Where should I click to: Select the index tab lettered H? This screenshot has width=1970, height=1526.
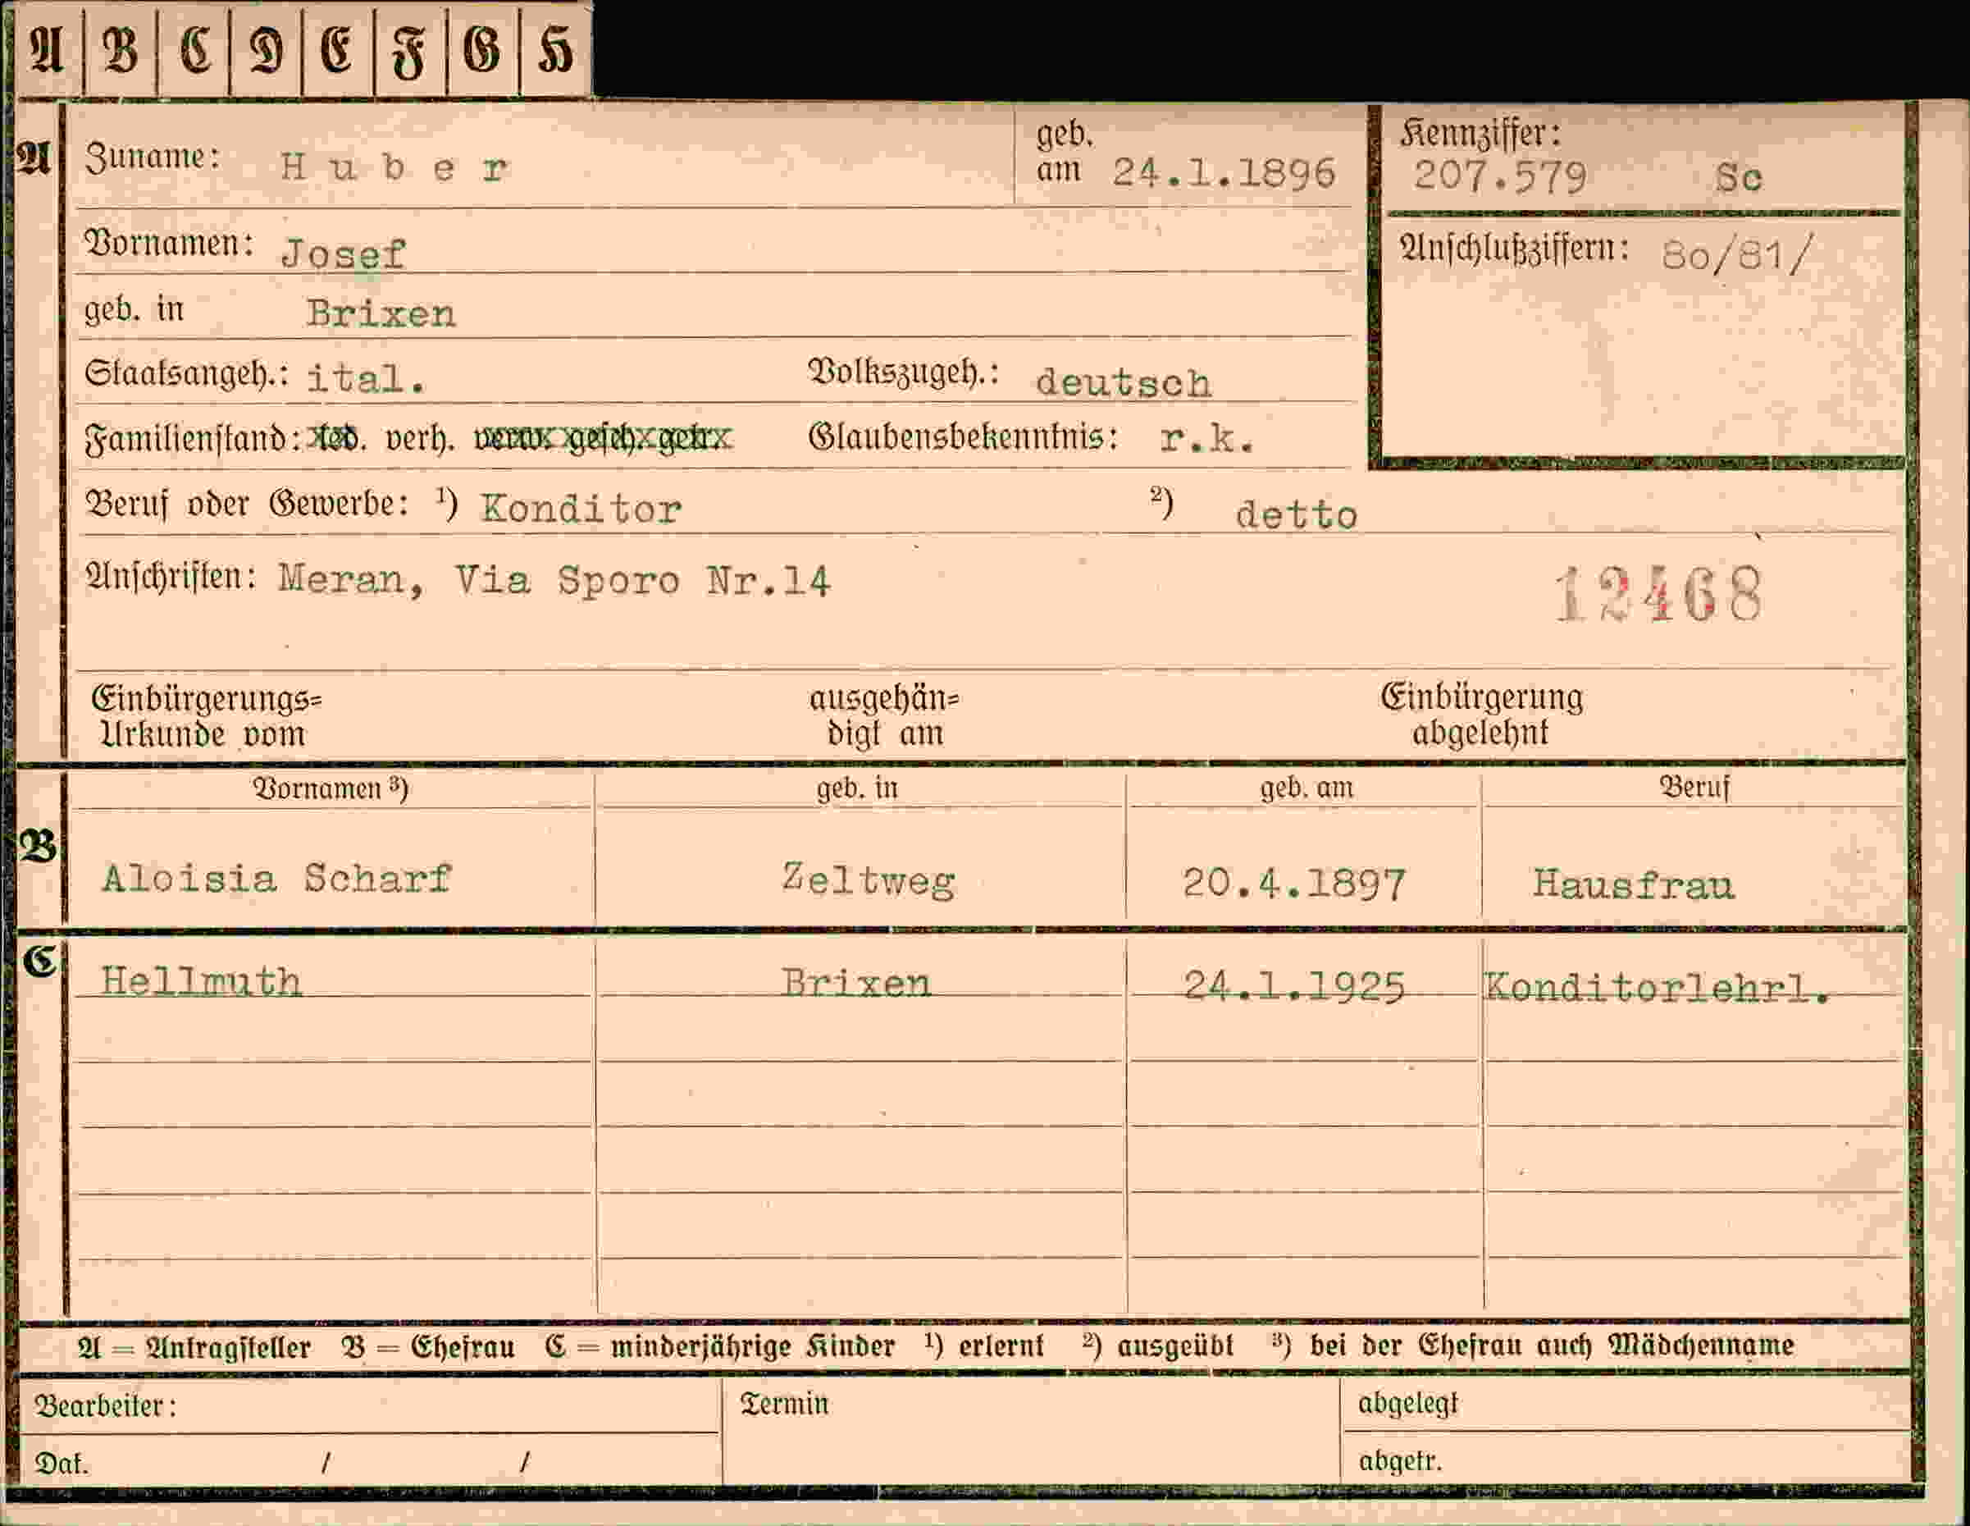[555, 51]
